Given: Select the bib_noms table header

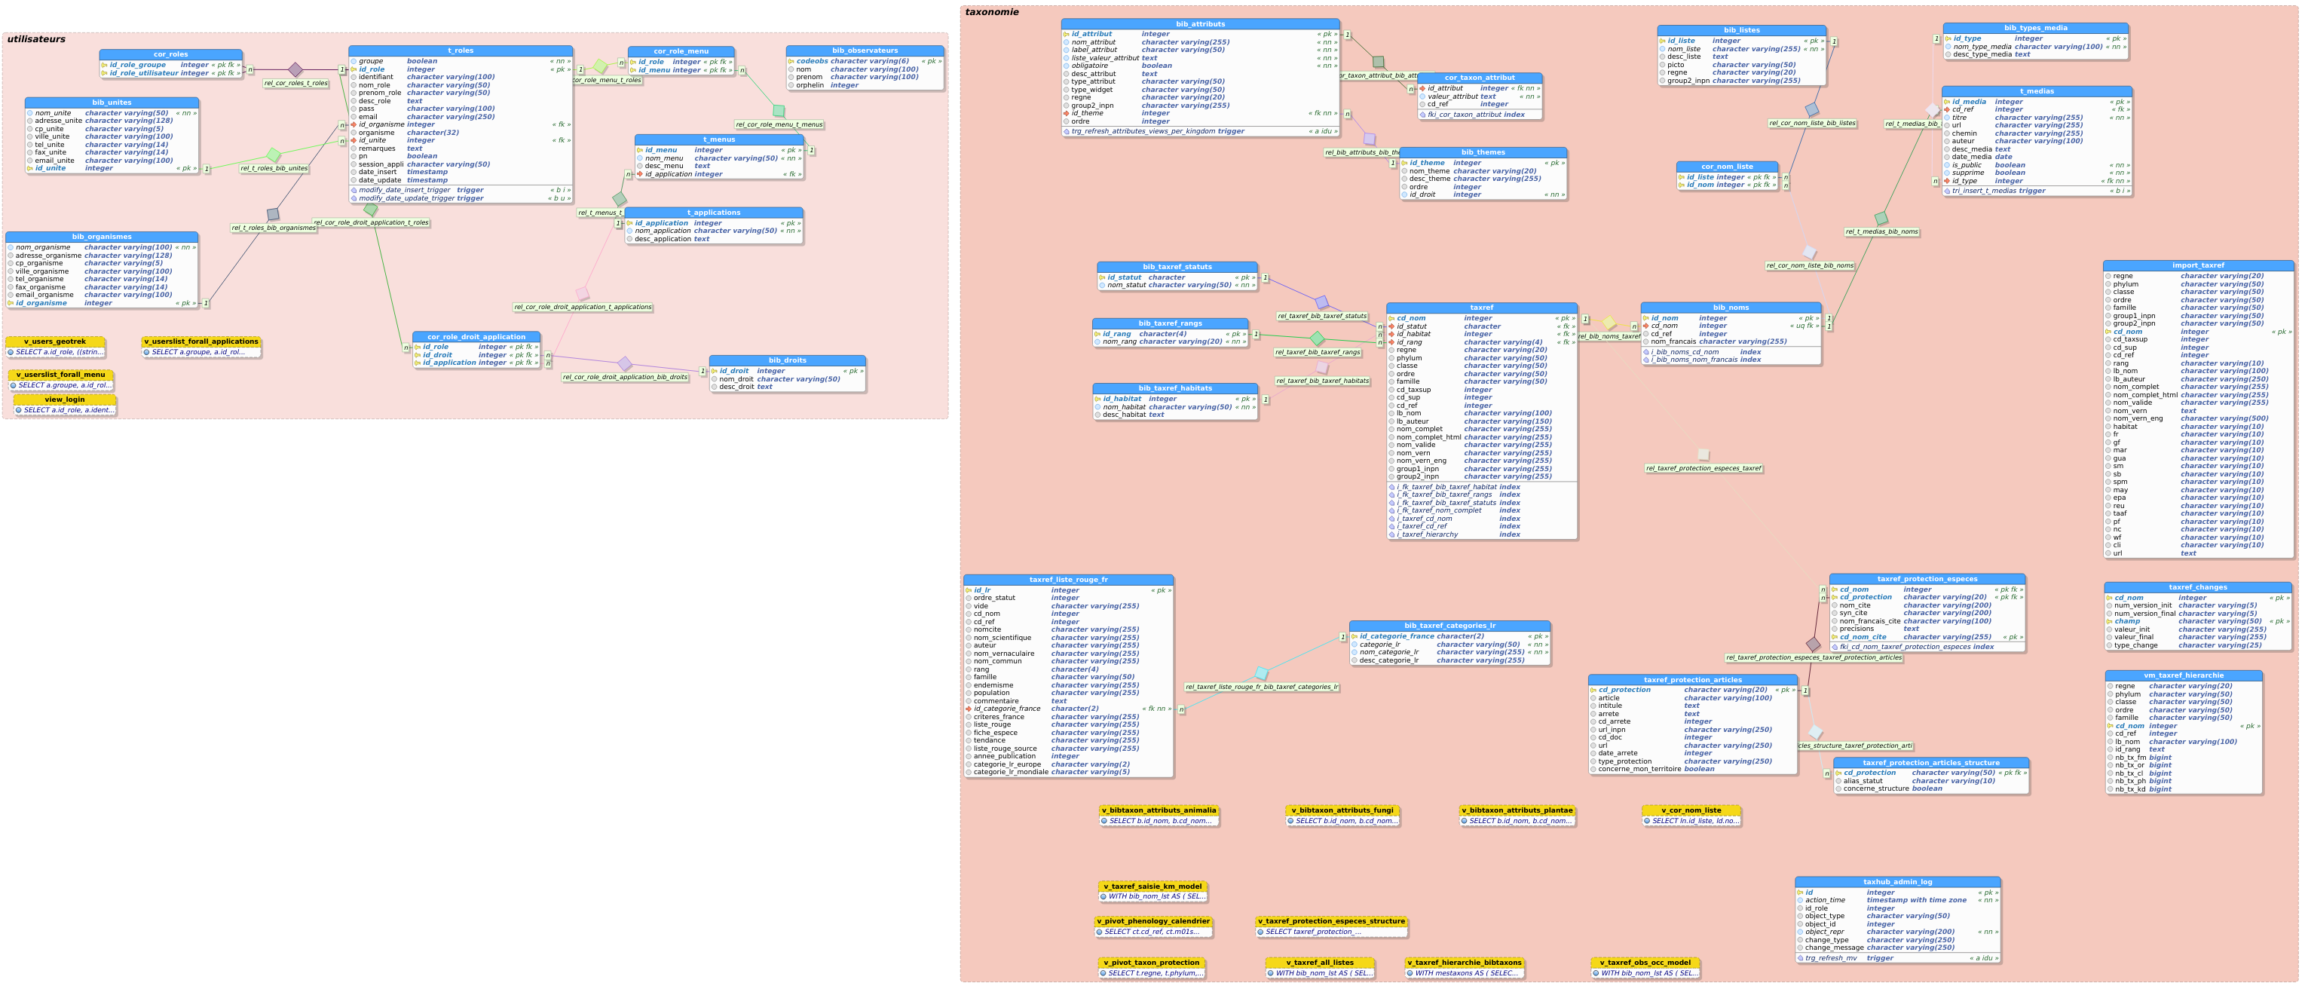Looking at the screenshot, I should click(1731, 308).
